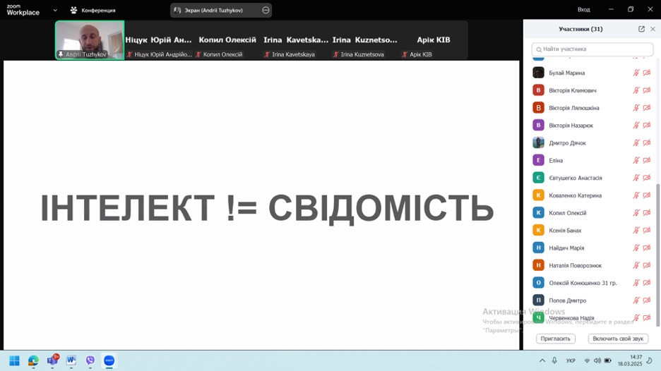Viewport: 661px width, 371px height.
Task: Click camera icon for Попов Дмитро
Action: 647,300
